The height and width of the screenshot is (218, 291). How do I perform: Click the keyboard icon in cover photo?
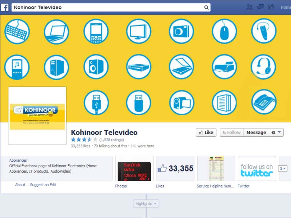17,32
